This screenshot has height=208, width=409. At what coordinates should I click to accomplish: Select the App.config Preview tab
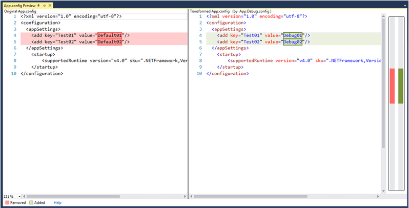point(19,5)
